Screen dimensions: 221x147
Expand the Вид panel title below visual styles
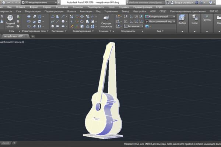coord(160,31)
